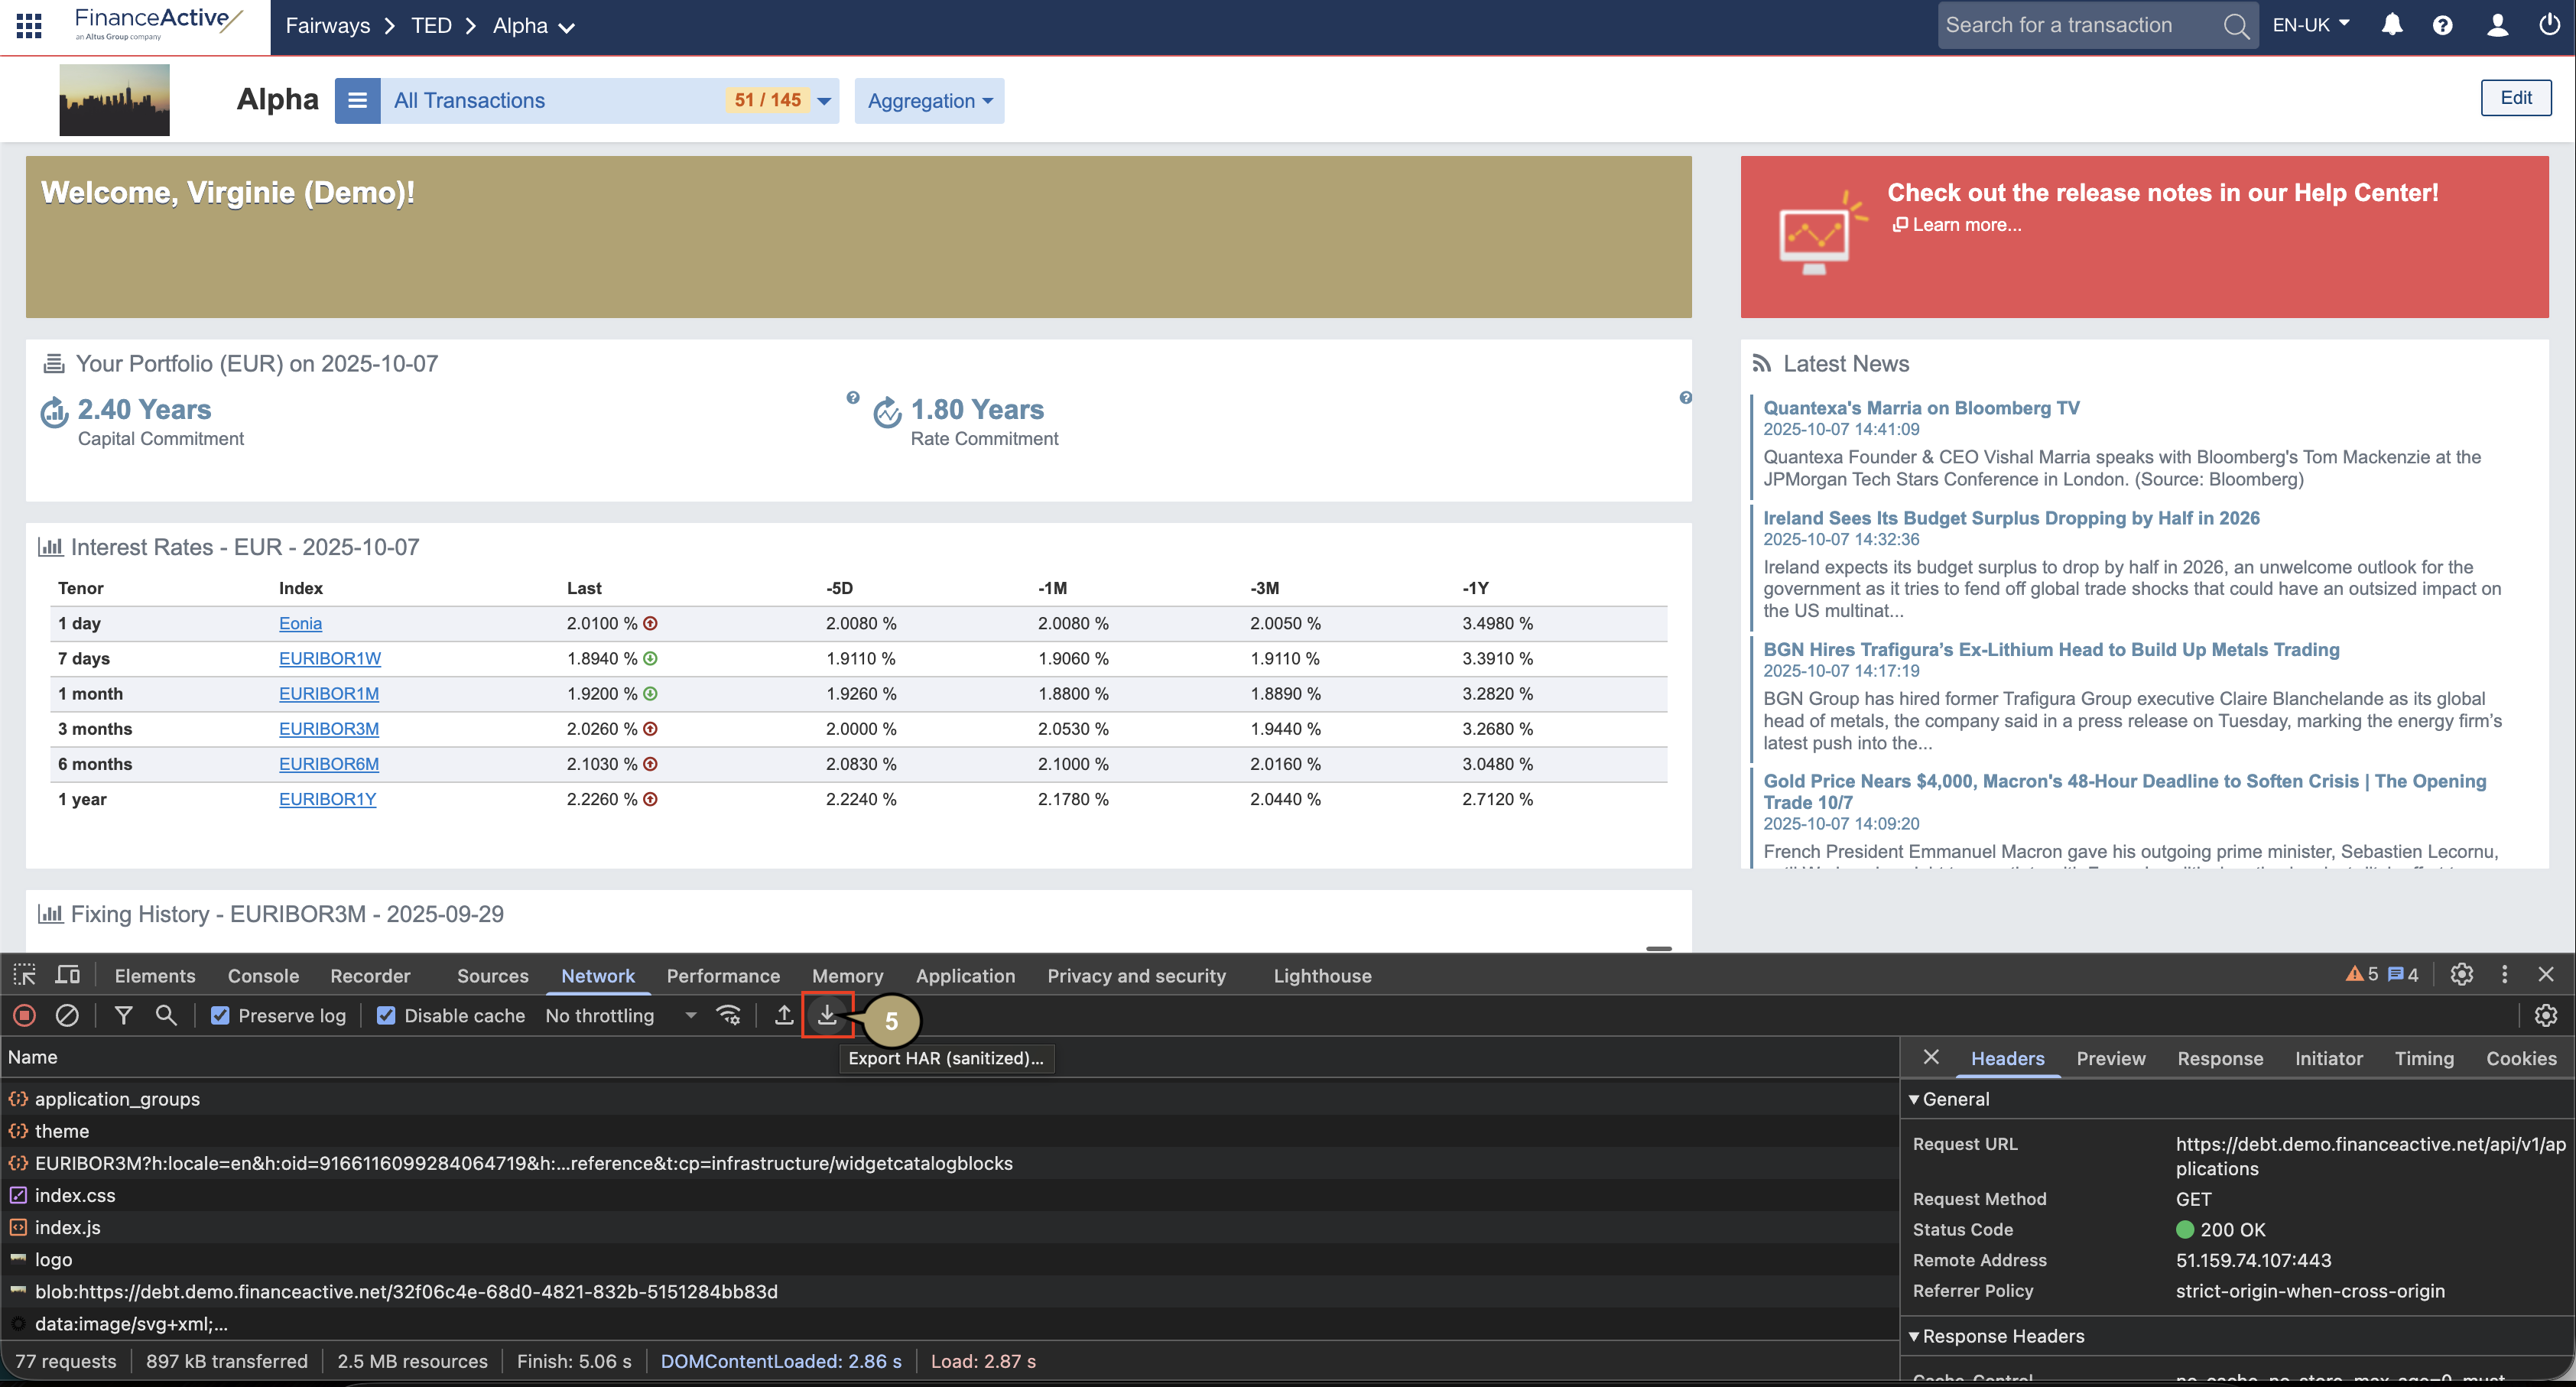Viewport: 2576px width, 1387px height.
Task: Collapse the Response Headers section
Action: pos(1916,1336)
